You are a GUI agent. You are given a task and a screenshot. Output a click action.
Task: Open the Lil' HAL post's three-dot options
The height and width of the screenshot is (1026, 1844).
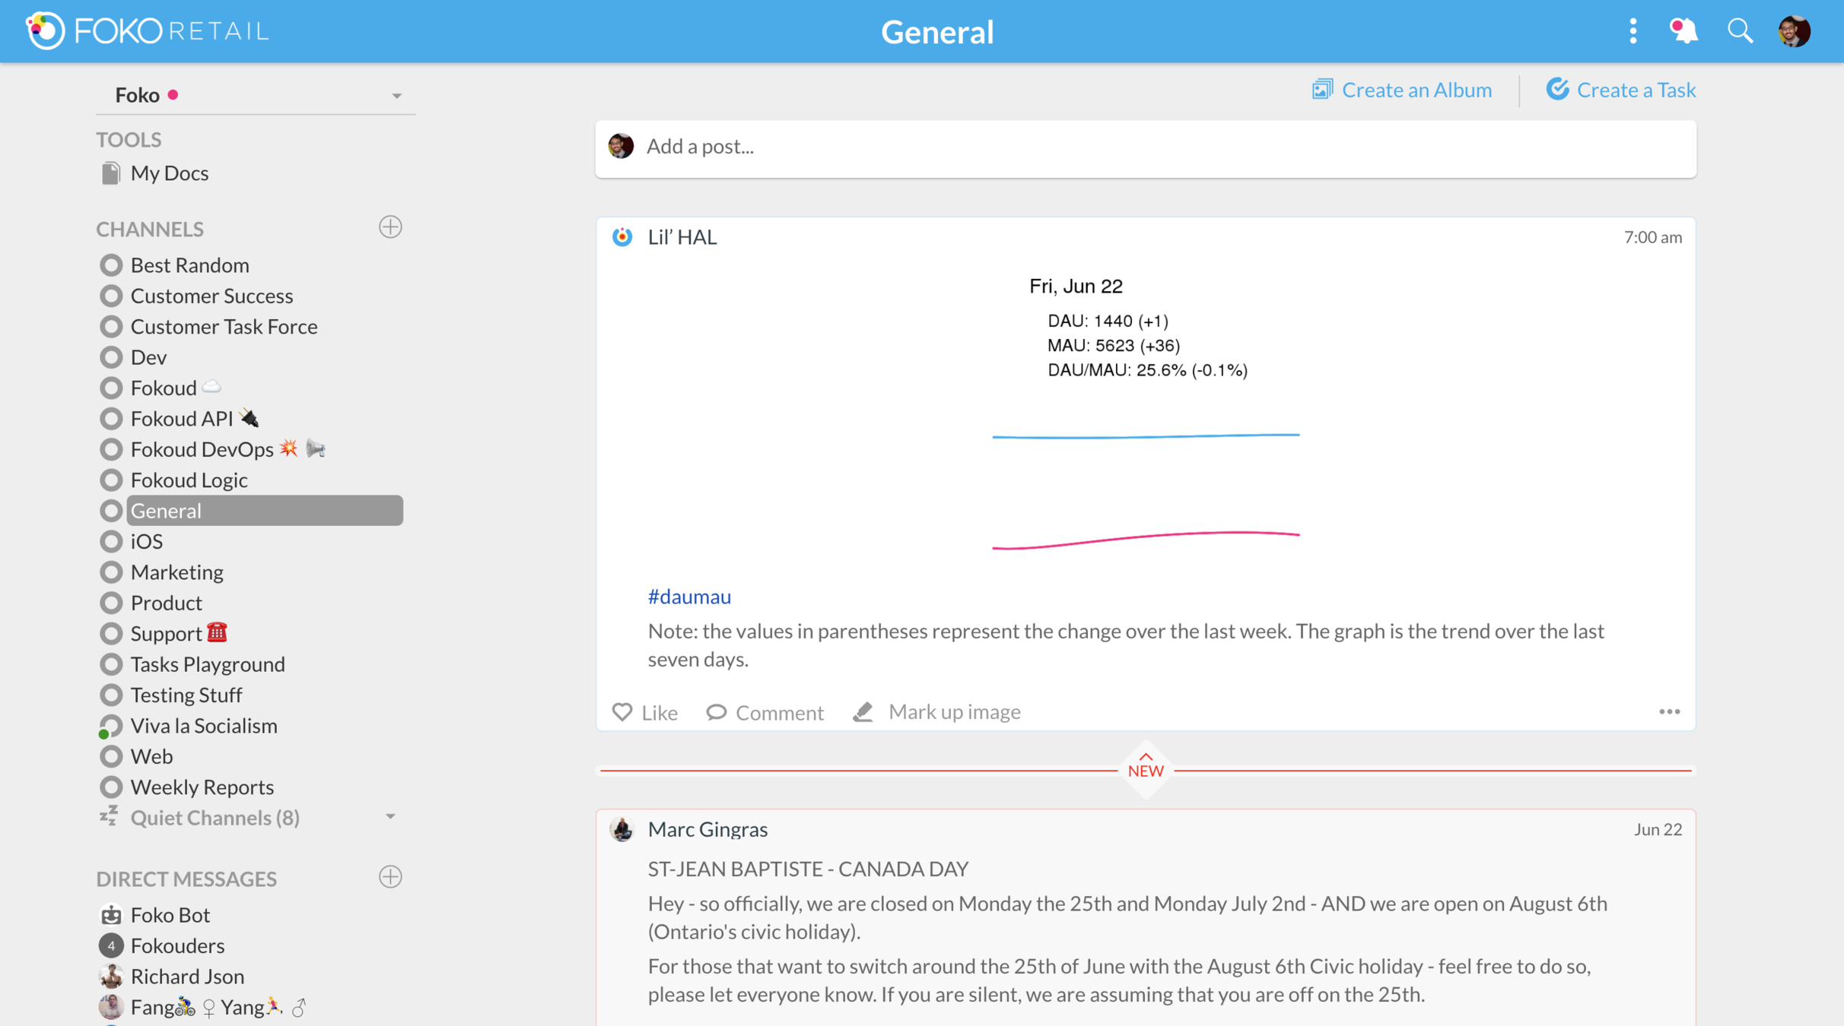coord(1669,712)
